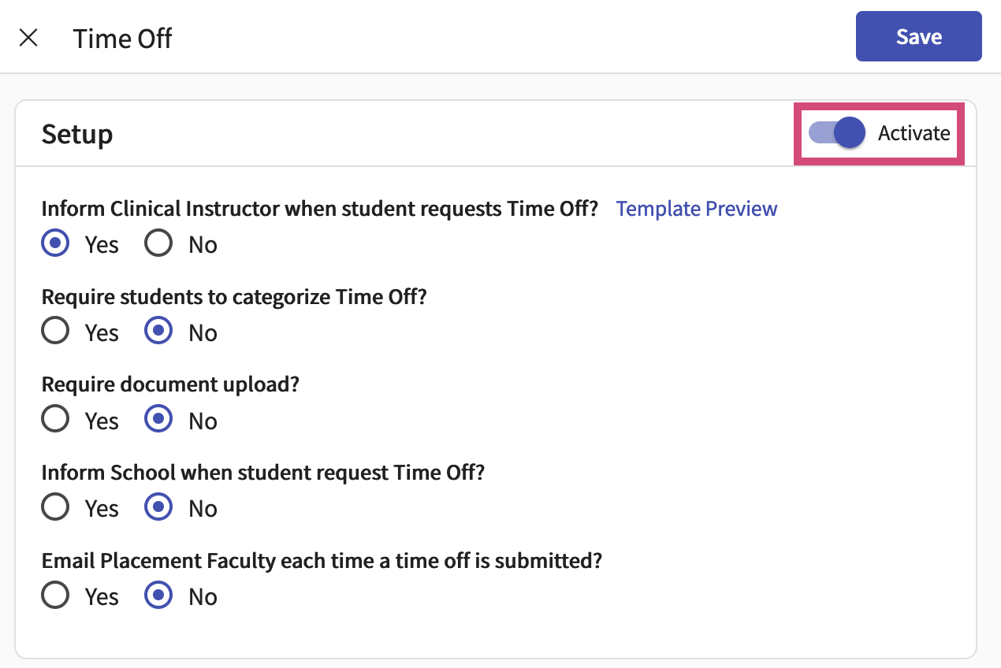Open the Template Preview link
Image resolution: width=1001 pixels, height=668 pixels.
click(696, 209)
